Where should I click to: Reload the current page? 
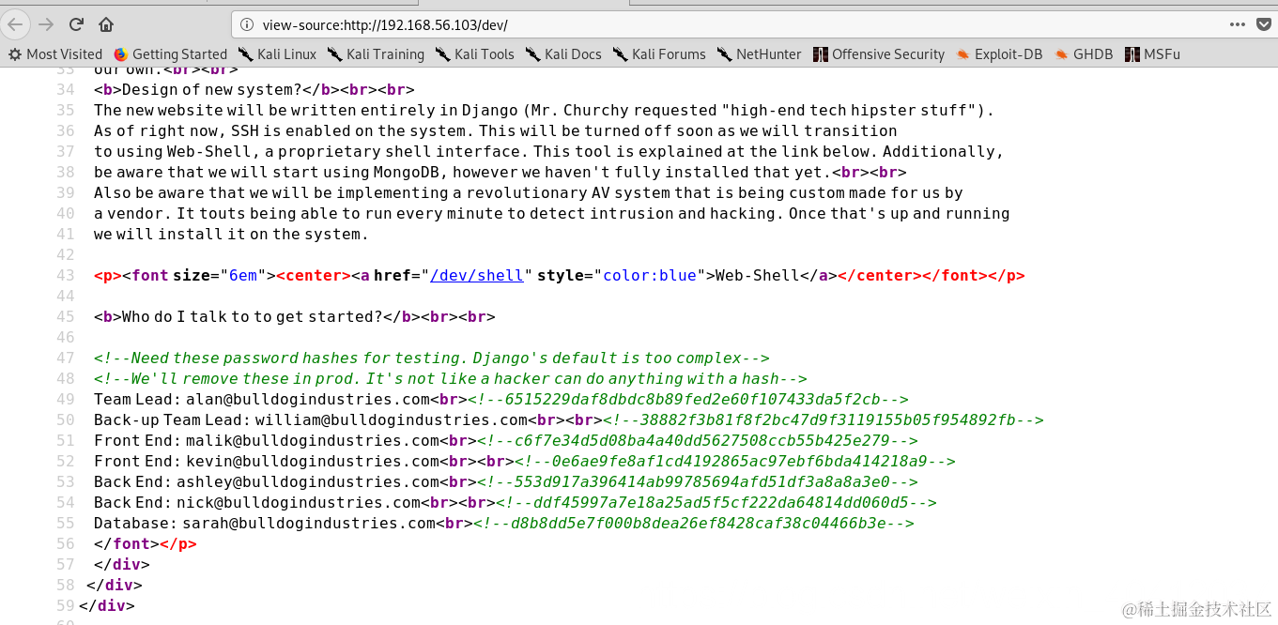76,23
